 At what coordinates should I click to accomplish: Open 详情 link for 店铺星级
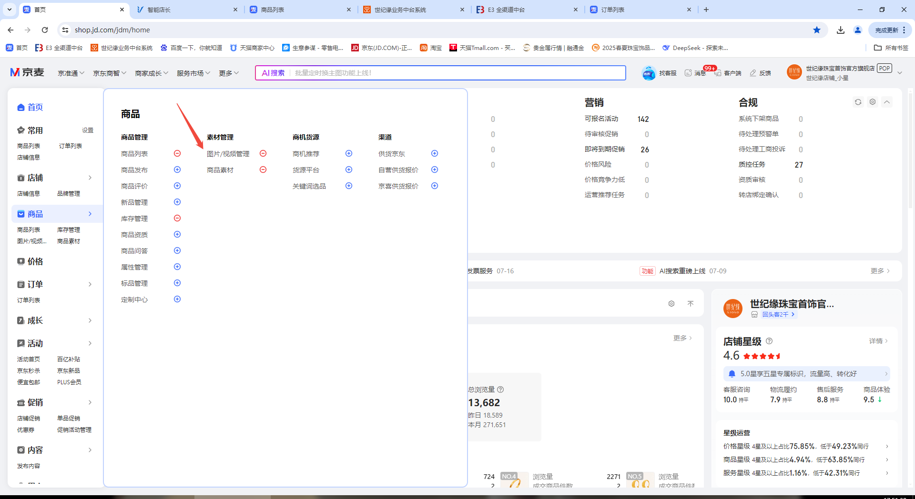click(878, 341)
